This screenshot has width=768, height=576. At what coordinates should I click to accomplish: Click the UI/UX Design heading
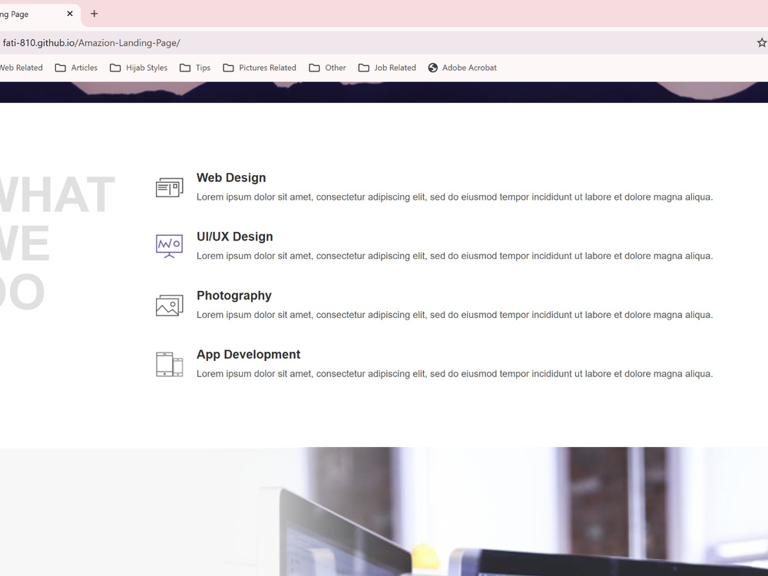(x=234, y=237)
